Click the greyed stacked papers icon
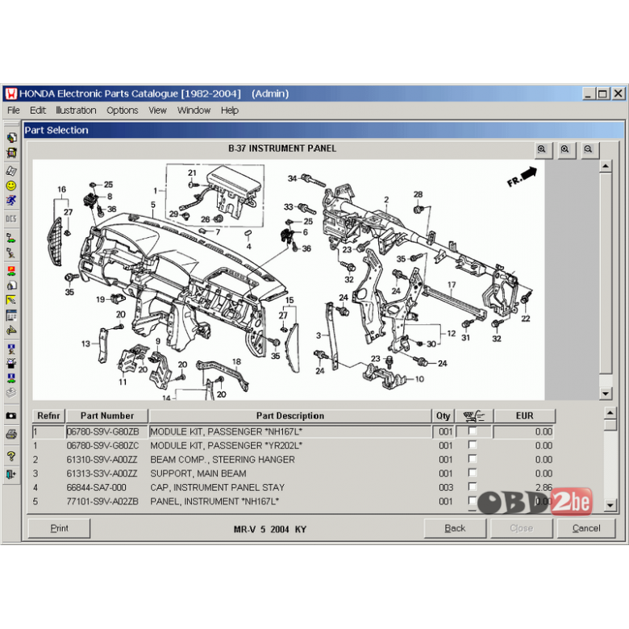This screenshot has width=629, height=629. [x=11, y=393]
